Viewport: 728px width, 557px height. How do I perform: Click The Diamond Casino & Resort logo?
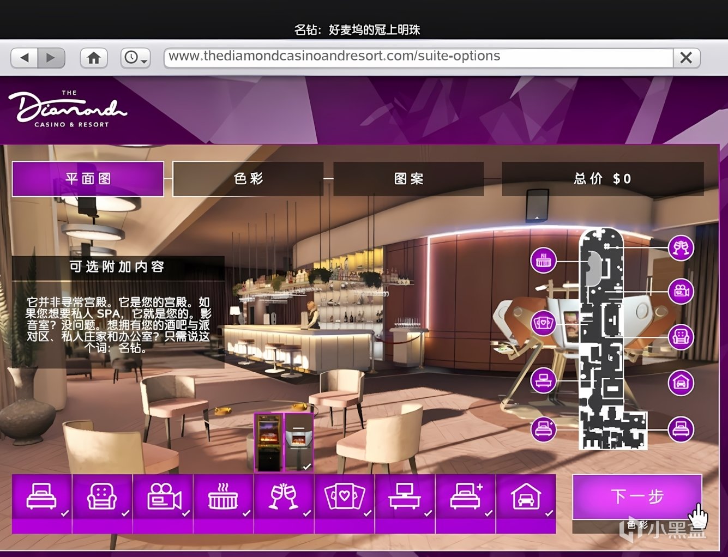coord(67,109)
